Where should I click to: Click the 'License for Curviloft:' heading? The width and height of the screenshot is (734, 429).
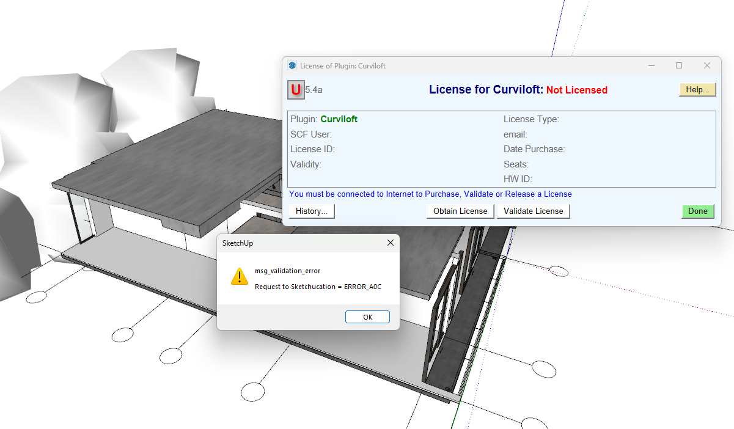click(486, 90)
